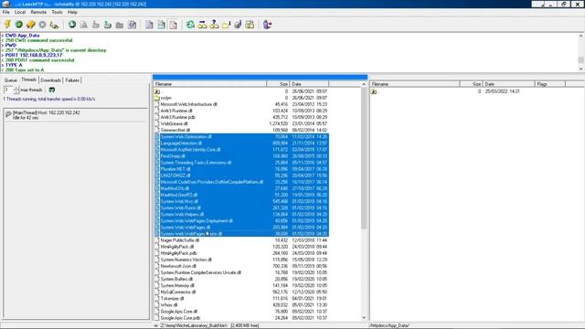Viewport: 585px width, 329px height.
Task: Click the grey folder toolbar icon
Action: point(120,25)
